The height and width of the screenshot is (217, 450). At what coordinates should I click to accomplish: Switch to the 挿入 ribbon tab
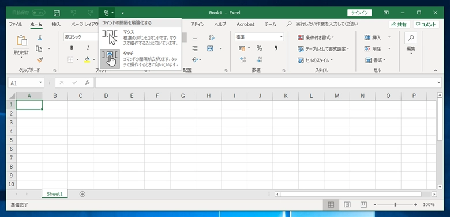click(x=57, y=25)
